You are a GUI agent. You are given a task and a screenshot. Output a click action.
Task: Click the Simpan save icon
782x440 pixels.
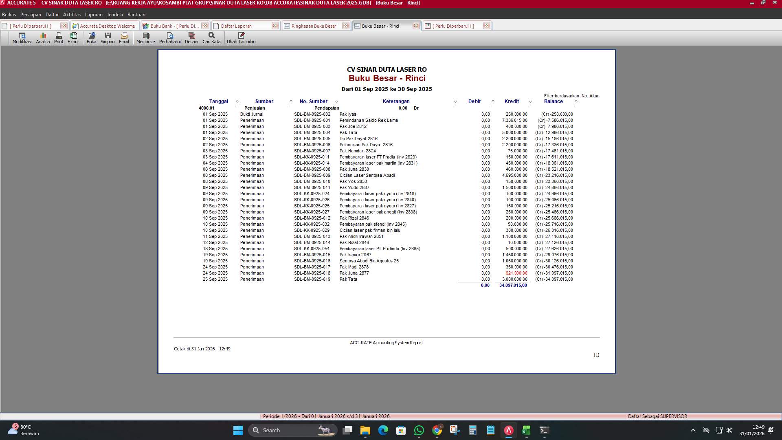[x=108, y=38]
